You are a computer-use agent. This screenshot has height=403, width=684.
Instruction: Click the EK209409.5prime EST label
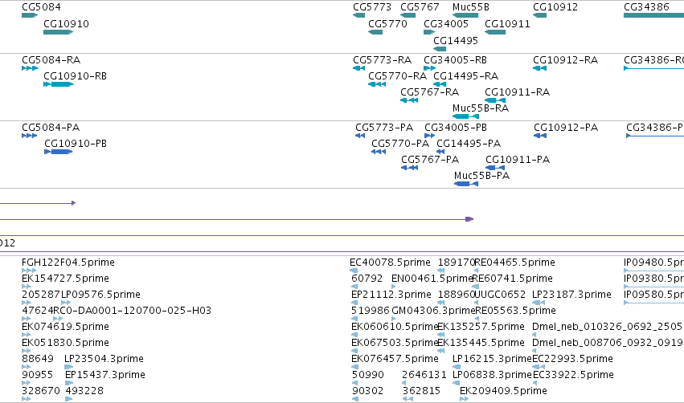[503, 391]
